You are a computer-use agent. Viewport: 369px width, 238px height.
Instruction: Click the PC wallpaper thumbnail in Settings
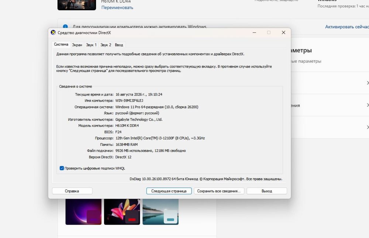point(77,5)
